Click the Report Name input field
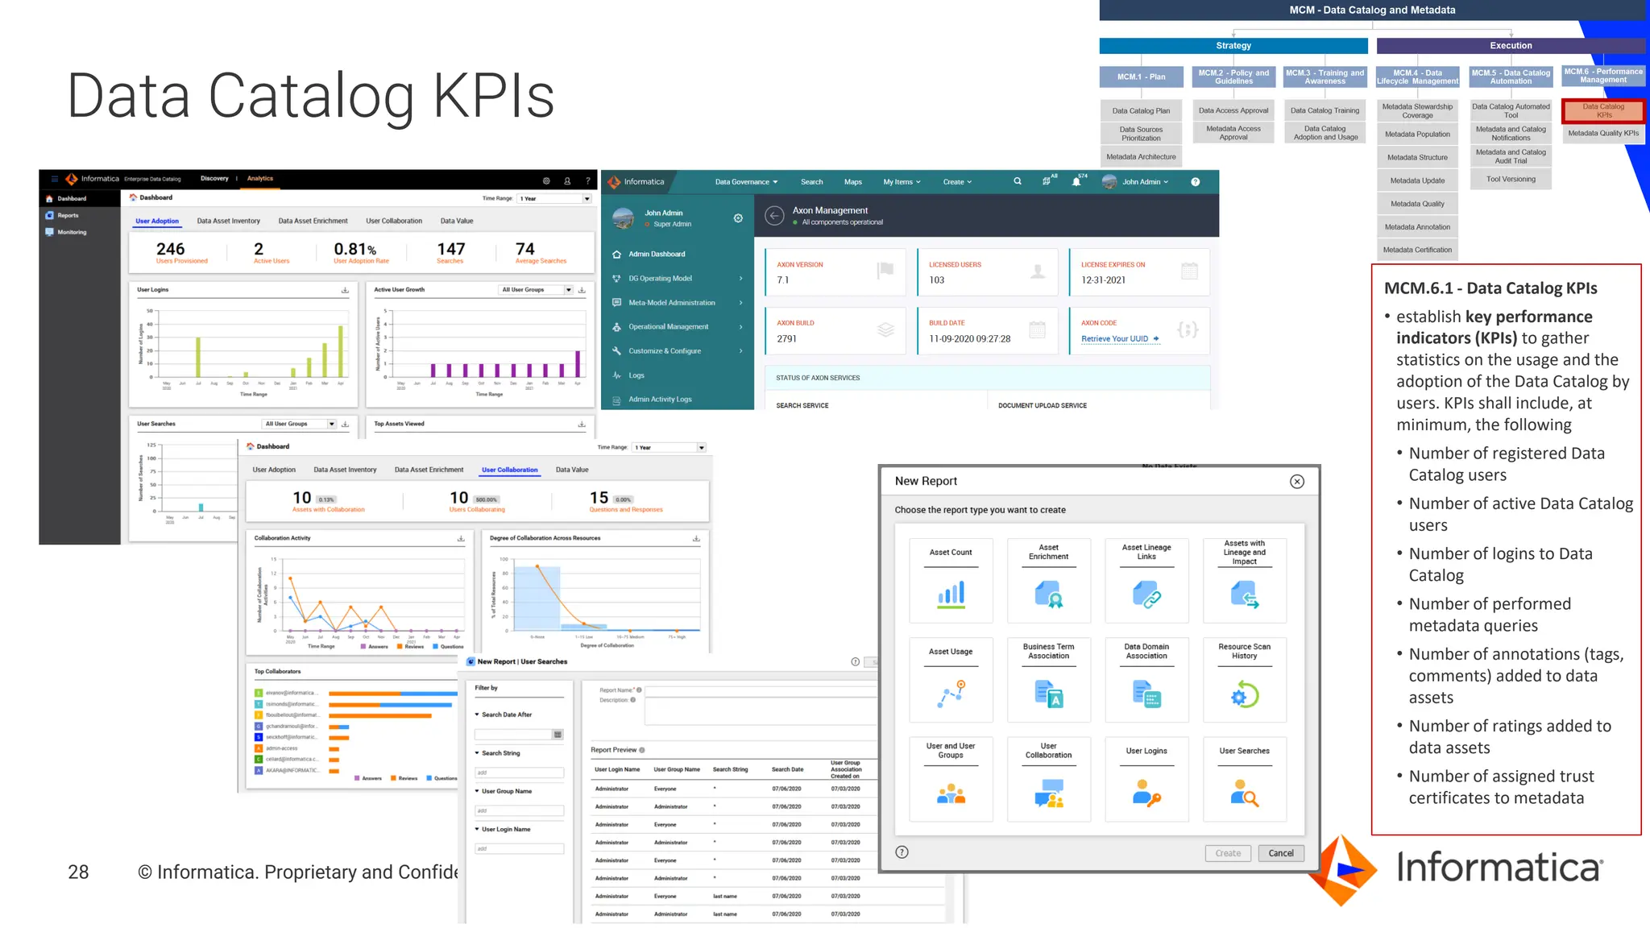This screenshot has height=928, width=1650. [x=761, y=691]
